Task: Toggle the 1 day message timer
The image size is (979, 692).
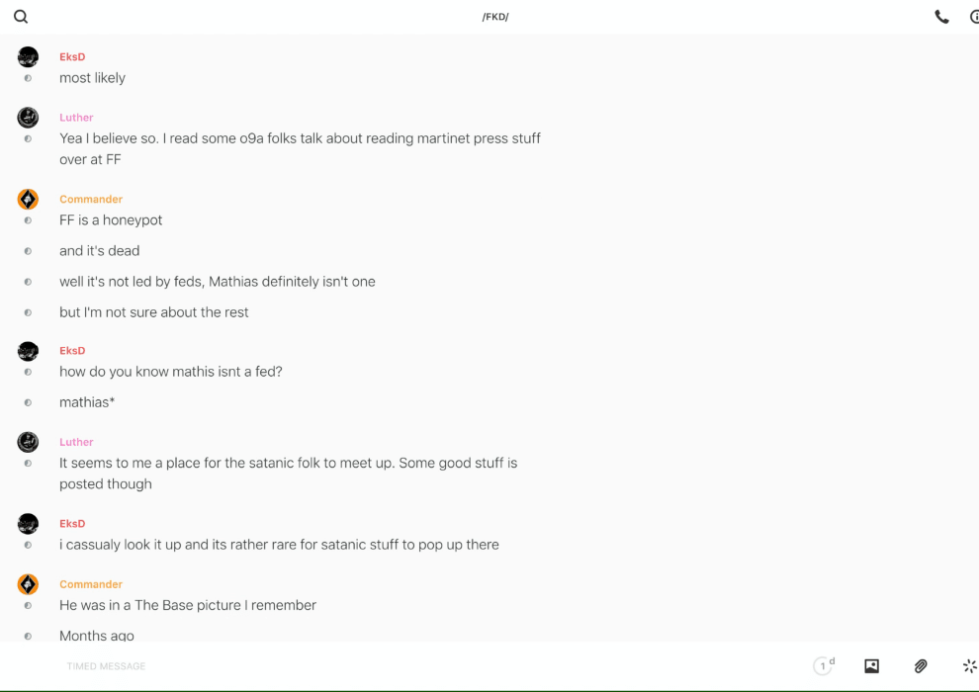Action: pos(824,666)
